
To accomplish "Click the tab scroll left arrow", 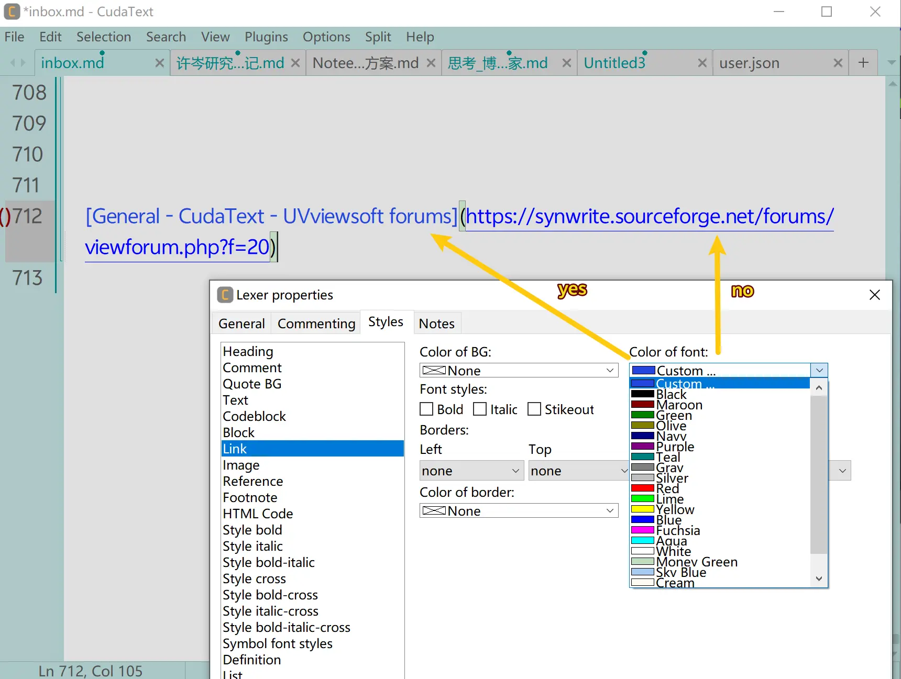I will coord(13,63).
